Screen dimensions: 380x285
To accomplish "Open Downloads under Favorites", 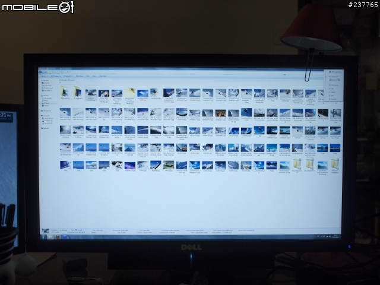I will 46,85.
